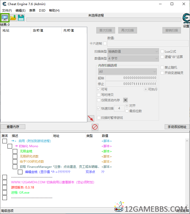Toggle the 可写 checkbox
This screenshot has height=214, width=190.
[99, 89]
